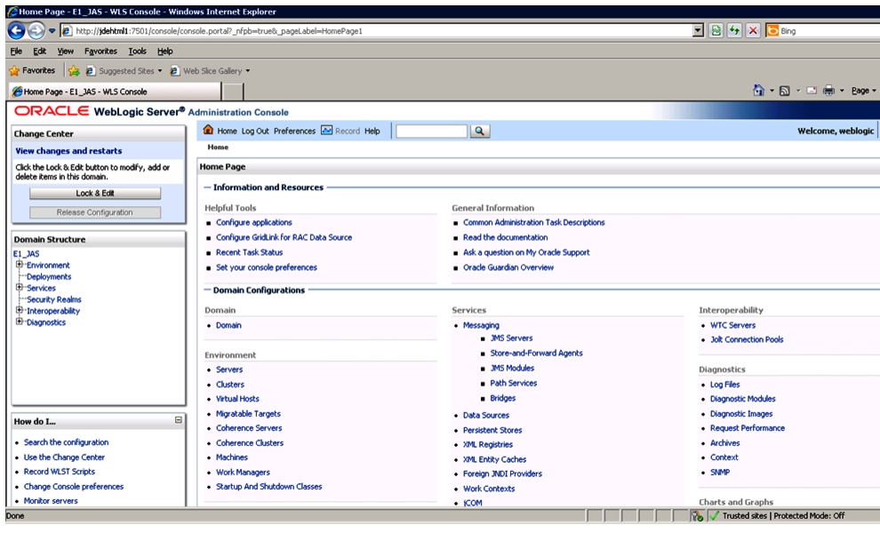This screenshot has height=541, width=880.
Task: Expand the Environment node in Domain Structure
Action: (x=19, y=265)
